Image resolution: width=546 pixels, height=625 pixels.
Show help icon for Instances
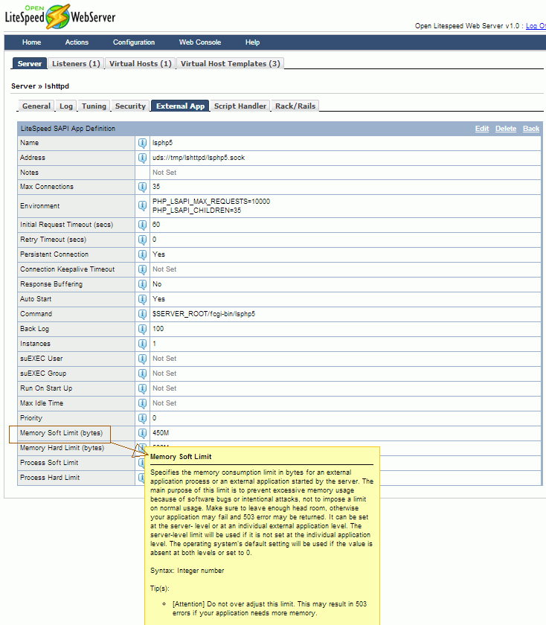142,344
